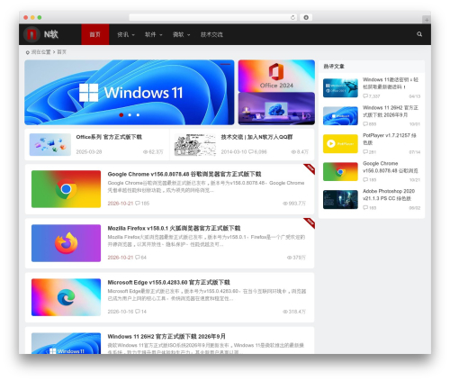Expand the 软件 dropdown menu

[x=153, y=34]
